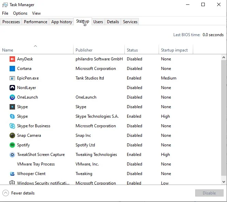Select the OneLaunch entry name
The width and height of the screenshot is (227, 202).
tap(27, 97)
